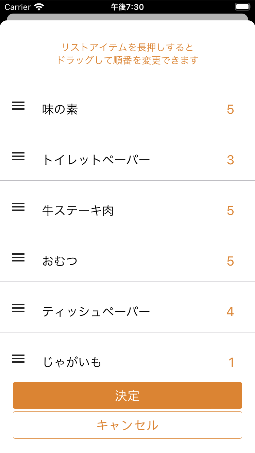The width and height of the screenshot is (255, 453).
Task: Tap quantity 3 next to トイレットペーパー
Action: point(230,160)
